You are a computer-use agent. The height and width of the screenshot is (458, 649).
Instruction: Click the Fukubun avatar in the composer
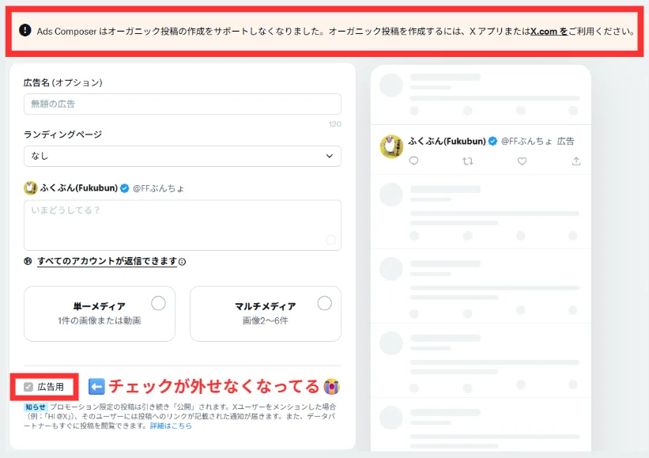click(30, 188)
